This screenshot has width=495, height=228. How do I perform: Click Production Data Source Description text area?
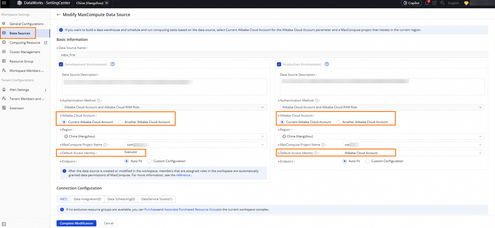pos(382,87)
